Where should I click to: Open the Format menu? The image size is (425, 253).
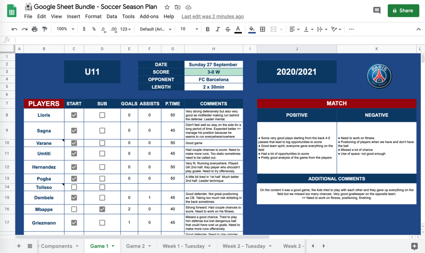[93, 16]
